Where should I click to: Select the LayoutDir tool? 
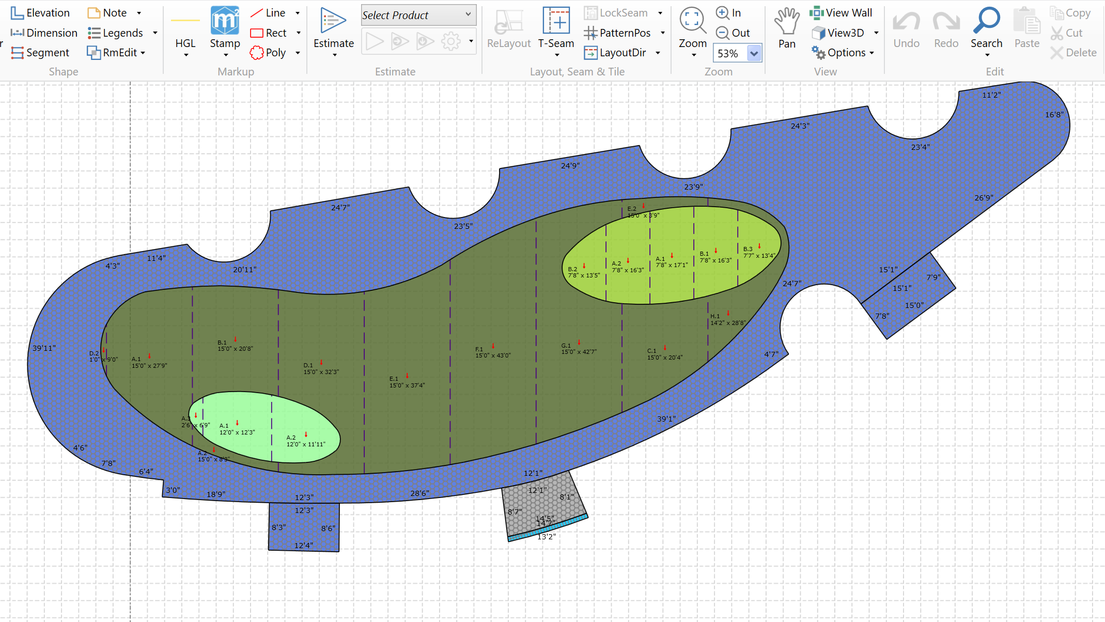click(615, 53)
